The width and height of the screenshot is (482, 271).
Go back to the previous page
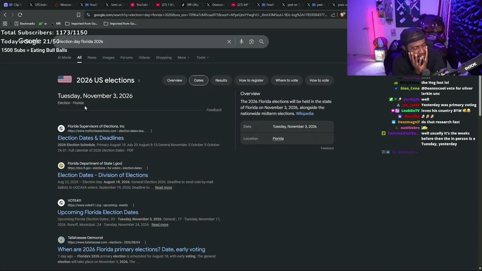point(5,15)
